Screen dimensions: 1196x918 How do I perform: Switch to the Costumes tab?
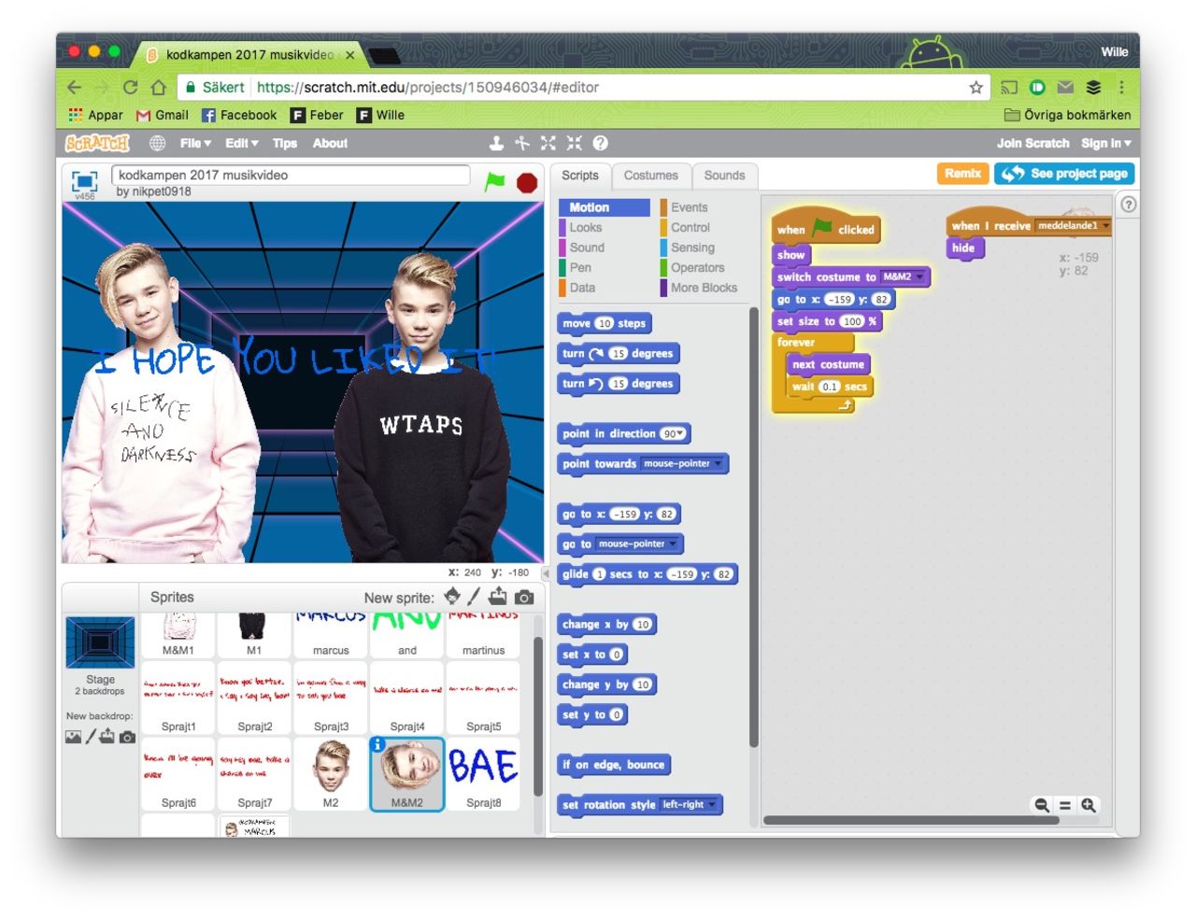(x=650, y=176)
